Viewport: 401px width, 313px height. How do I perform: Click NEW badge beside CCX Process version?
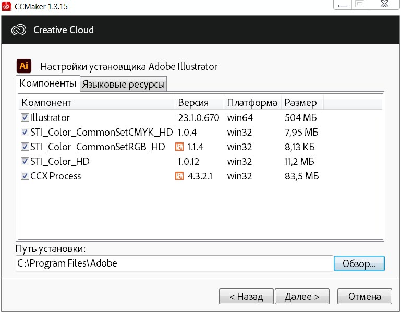pyautogui.click(x=179, y=176)
